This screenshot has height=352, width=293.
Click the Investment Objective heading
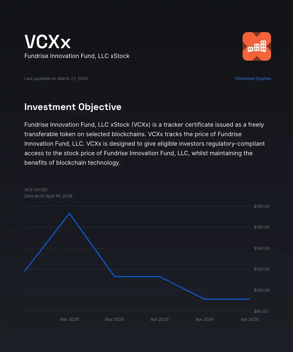73,107
